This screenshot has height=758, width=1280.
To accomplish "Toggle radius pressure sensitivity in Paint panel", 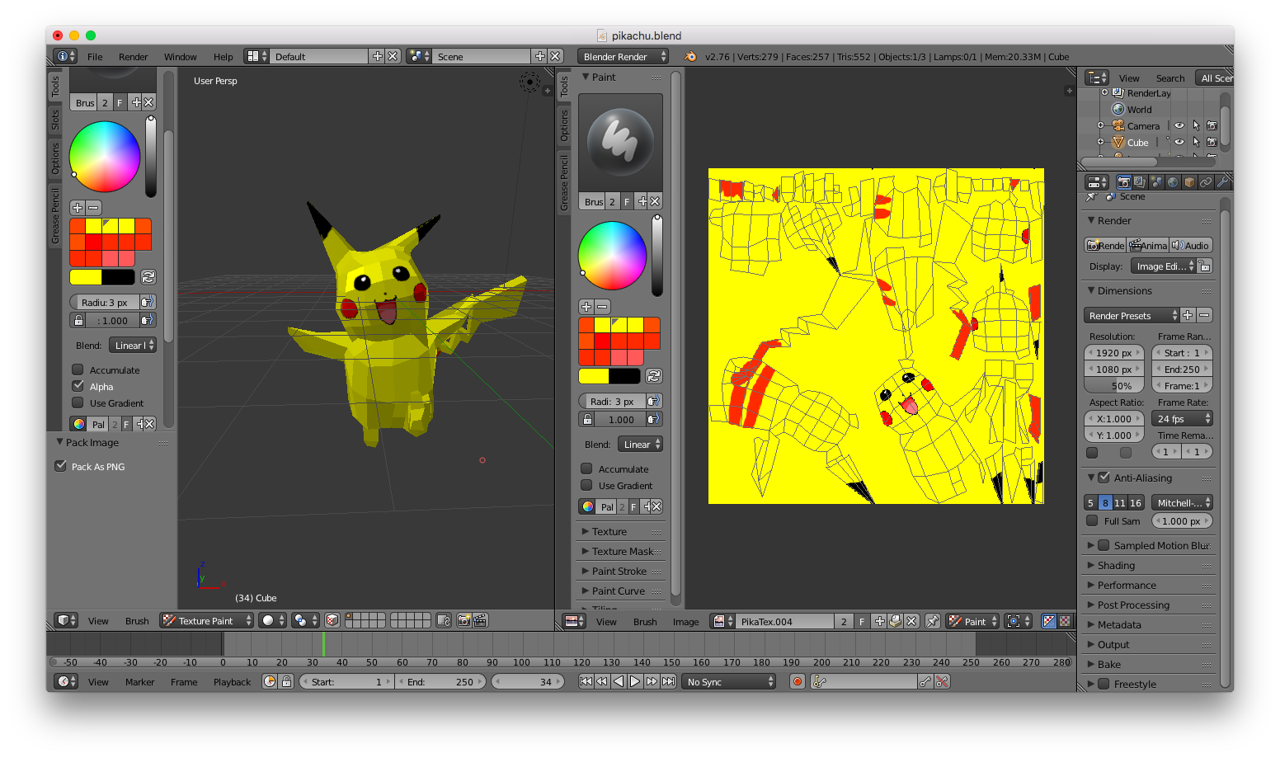I will coord(653,401).
